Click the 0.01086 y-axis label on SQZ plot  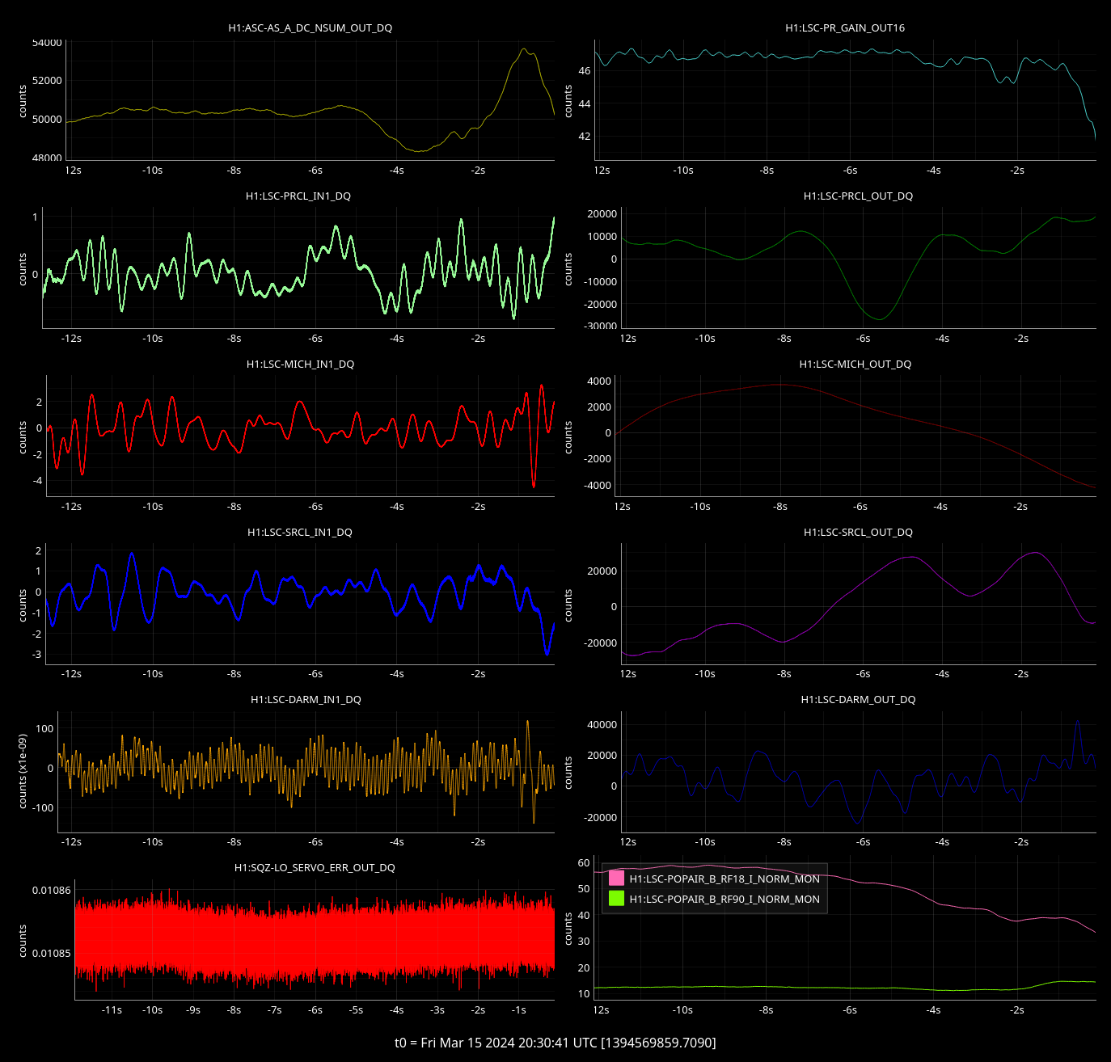[51, 890]
